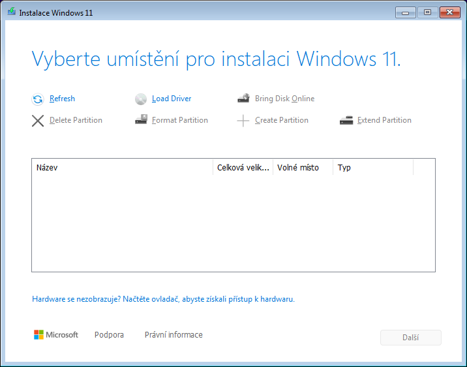Minimize the Instalace Windows 11 window
467x367 pixels.
click(x=405, y=12)
